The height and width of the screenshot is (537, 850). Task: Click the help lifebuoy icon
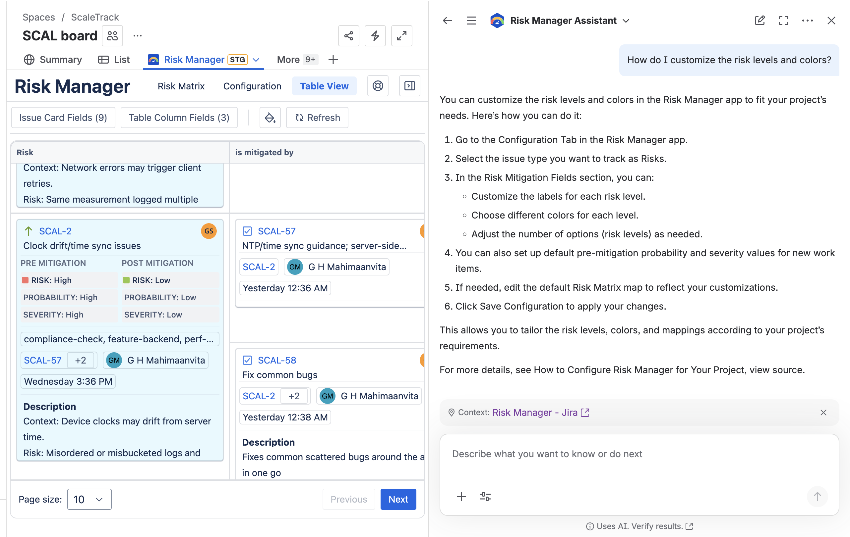pyautogui.click(x=378, y=86)
